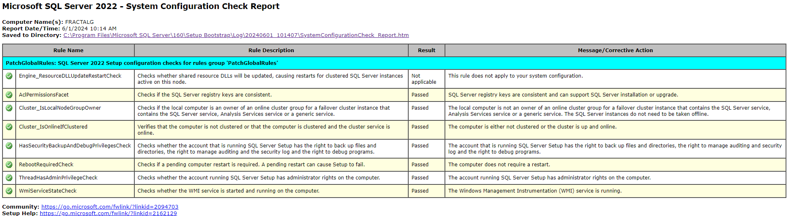788x216 pixels.
Task: Click the PatchGlobalRules group header row
Action: tap(394, 63)
